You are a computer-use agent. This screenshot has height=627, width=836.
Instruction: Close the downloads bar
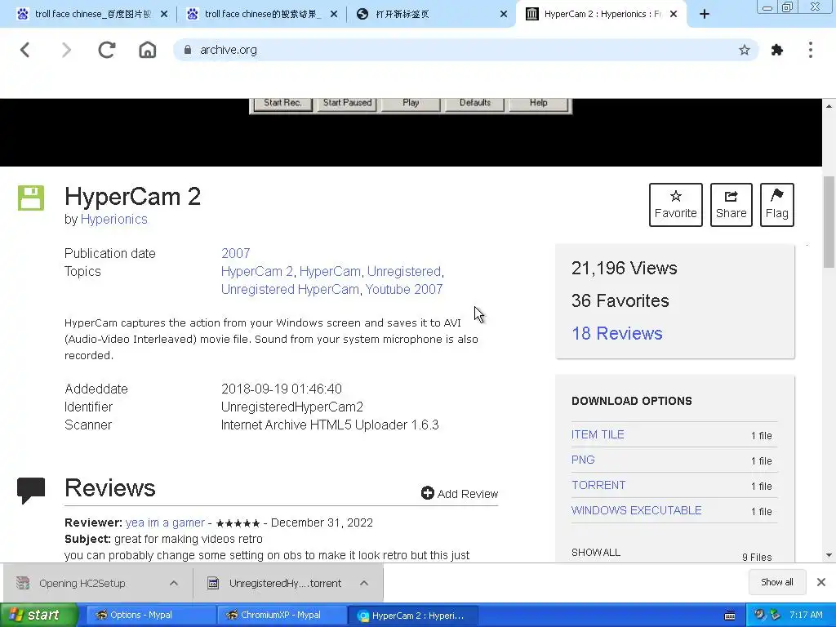coord(821,582)
